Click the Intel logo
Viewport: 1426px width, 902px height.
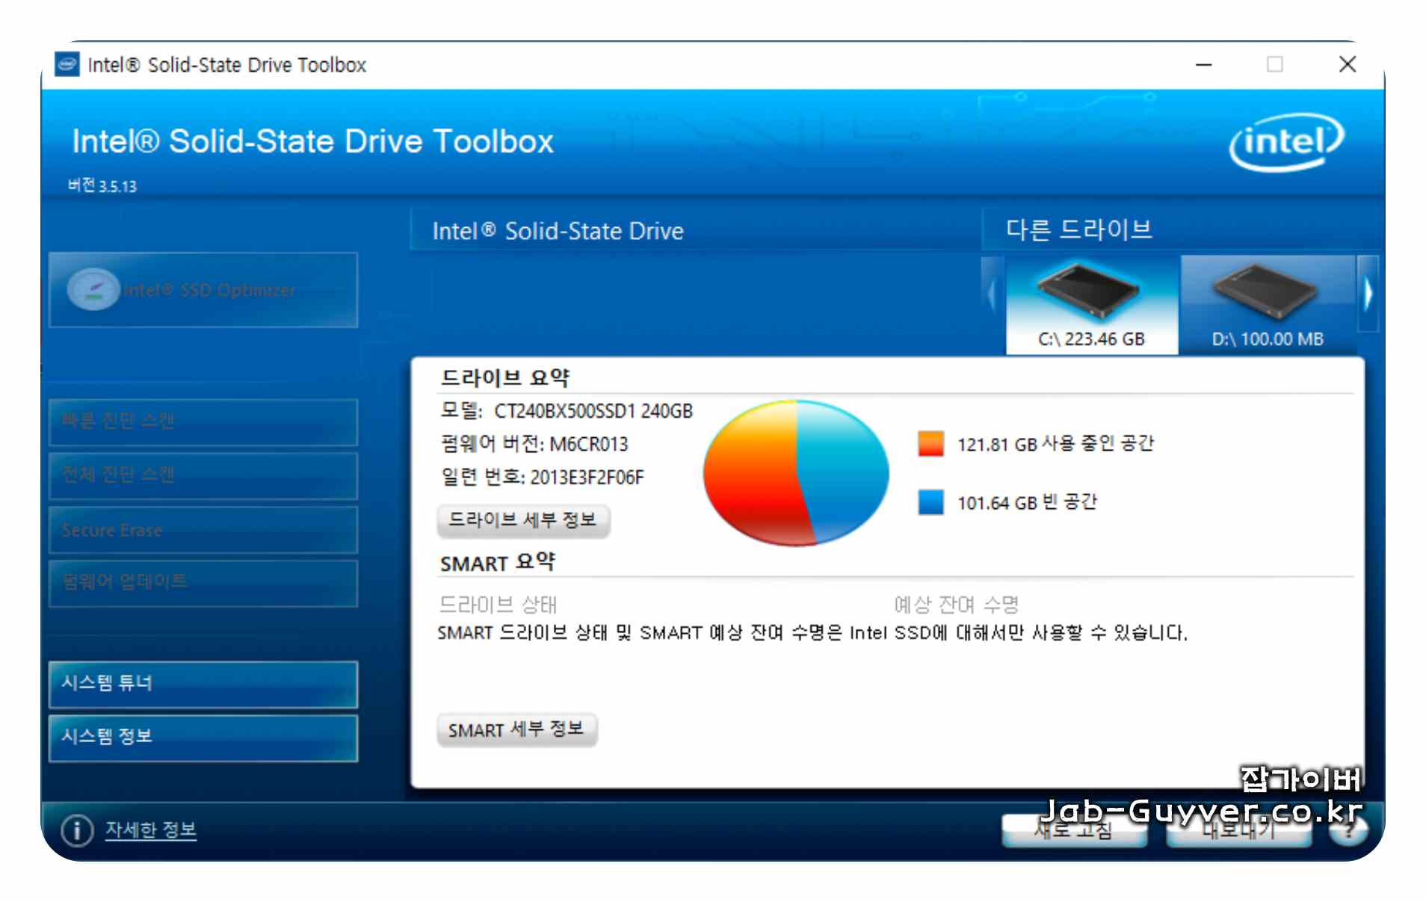point(1286,142)
